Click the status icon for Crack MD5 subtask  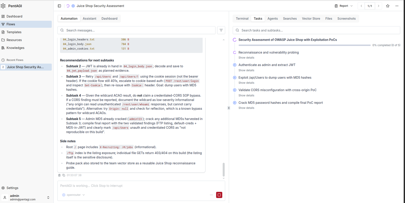pos(235,103)
